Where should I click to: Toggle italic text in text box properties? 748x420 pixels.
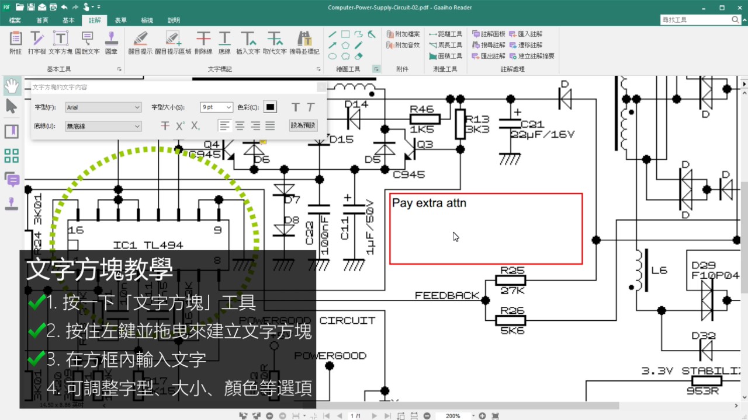(310, 107)
